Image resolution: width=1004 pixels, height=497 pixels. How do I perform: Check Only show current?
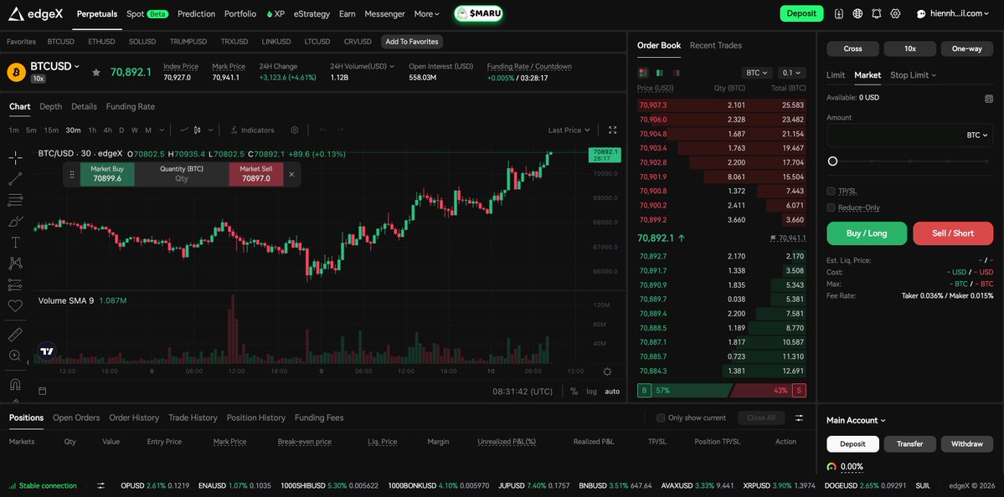click(x=661, y=418)
